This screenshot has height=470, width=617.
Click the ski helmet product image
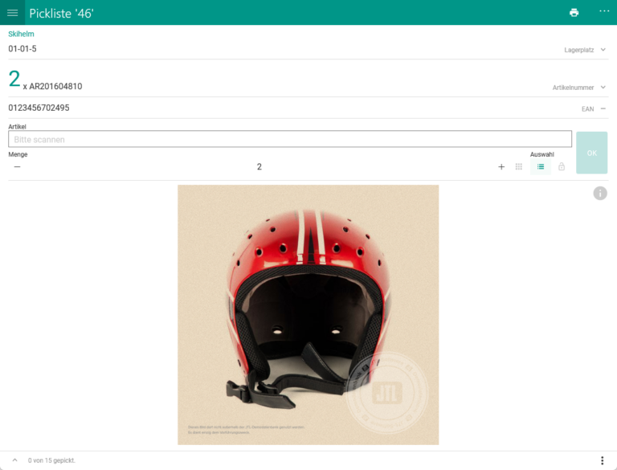point(308,314)
